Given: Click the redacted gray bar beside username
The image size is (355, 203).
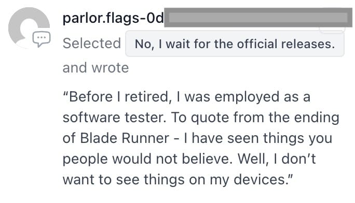Looking at the screenshot, I should click(258, 18).
